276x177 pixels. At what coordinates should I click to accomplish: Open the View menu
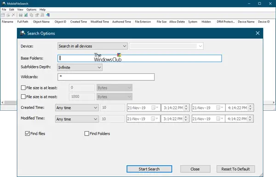[20, 10]
